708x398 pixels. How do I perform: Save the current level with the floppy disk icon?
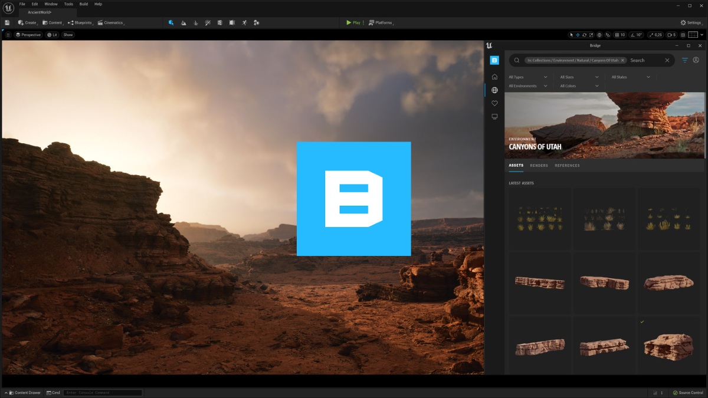tap(7, 22)
